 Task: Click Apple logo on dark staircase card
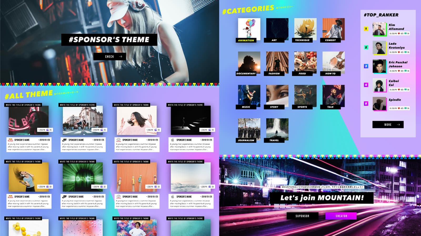tap(173, 140)
